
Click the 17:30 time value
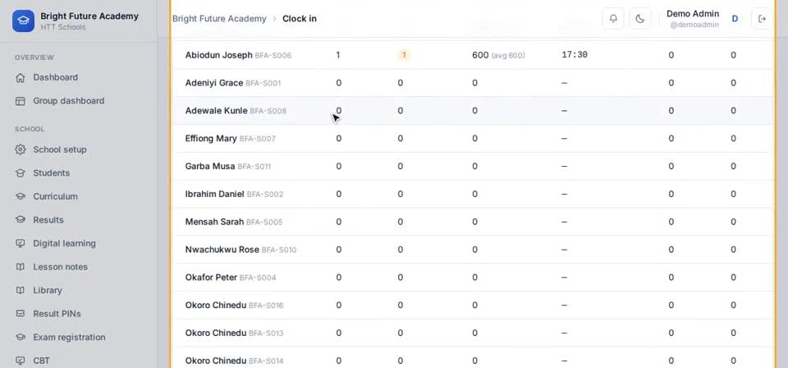(575, 55)
